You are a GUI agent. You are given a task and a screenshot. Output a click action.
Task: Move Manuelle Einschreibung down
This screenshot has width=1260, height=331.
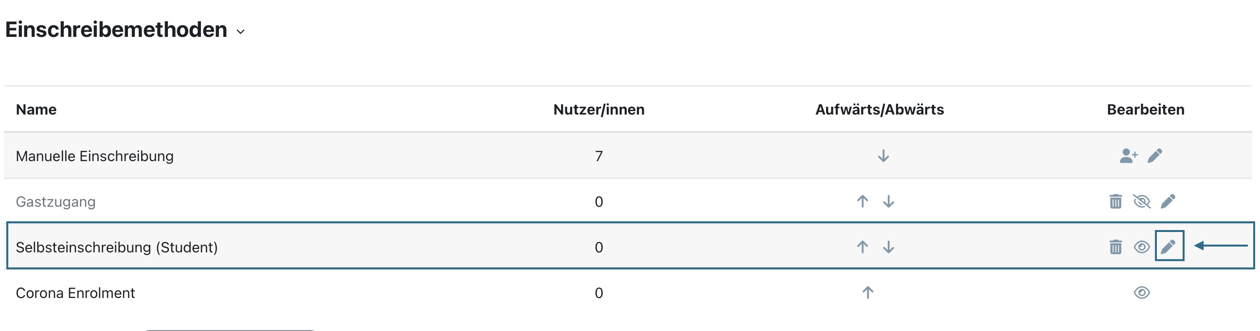click(883, 156)
